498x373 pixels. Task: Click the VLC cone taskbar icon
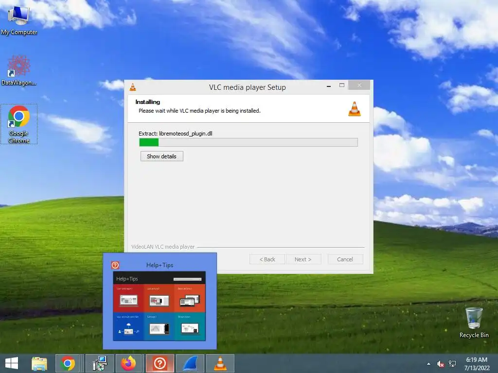(x=220, y=363)
